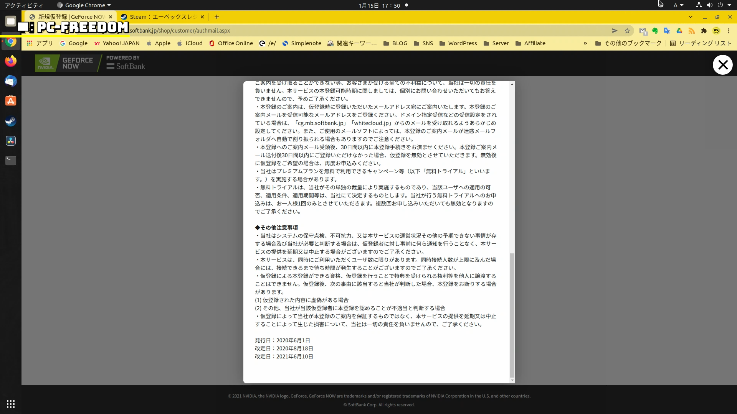This screenshot has width=737, height=414.
Task: Click the Google Drive extension icon
Action: [679, 31]
